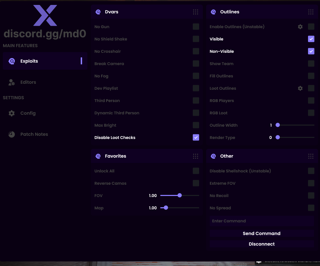The width and height of the screenshot is (320, 266).
Task: Enable the No Recoil checkbox
Action: tap(311, 196)
